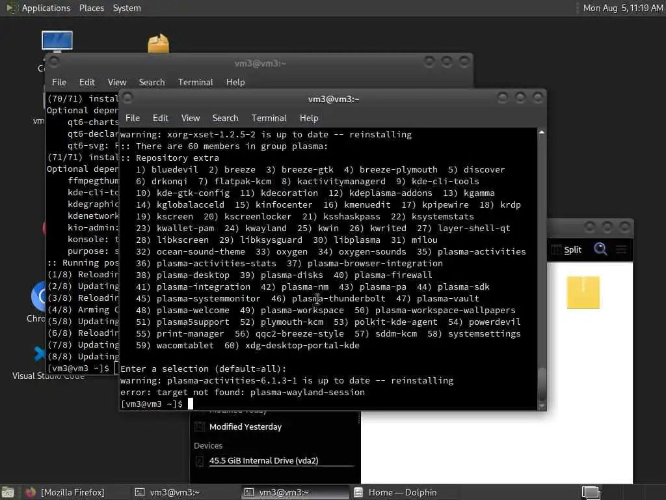
Task: Click "bluedevil" package entry
Action: (174, 170)
